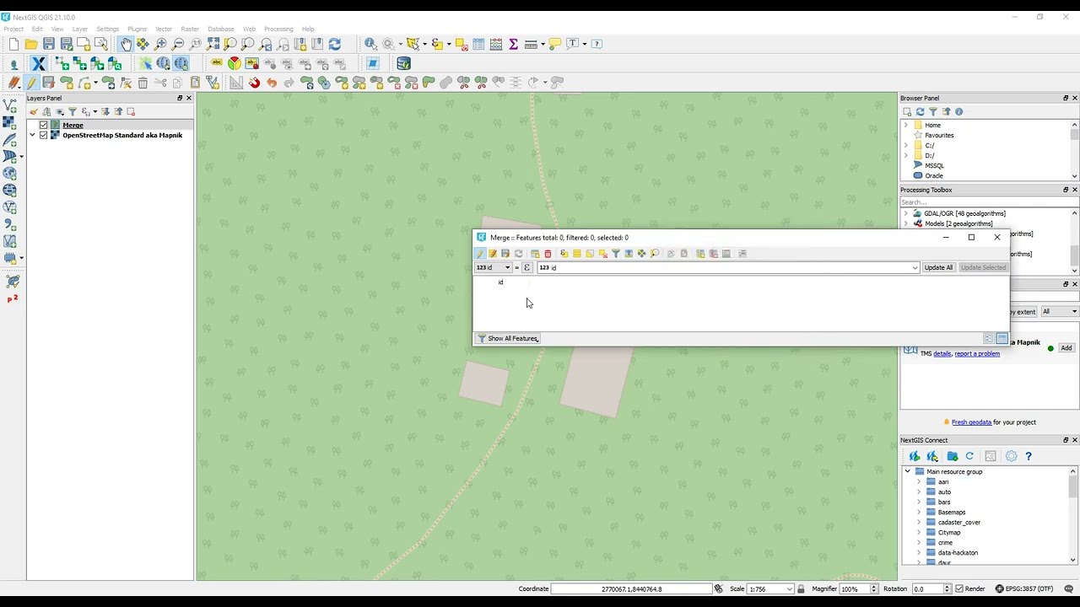
Task: Click the Statistical Summary sigma icon
Action: click(x=513, y=44)
